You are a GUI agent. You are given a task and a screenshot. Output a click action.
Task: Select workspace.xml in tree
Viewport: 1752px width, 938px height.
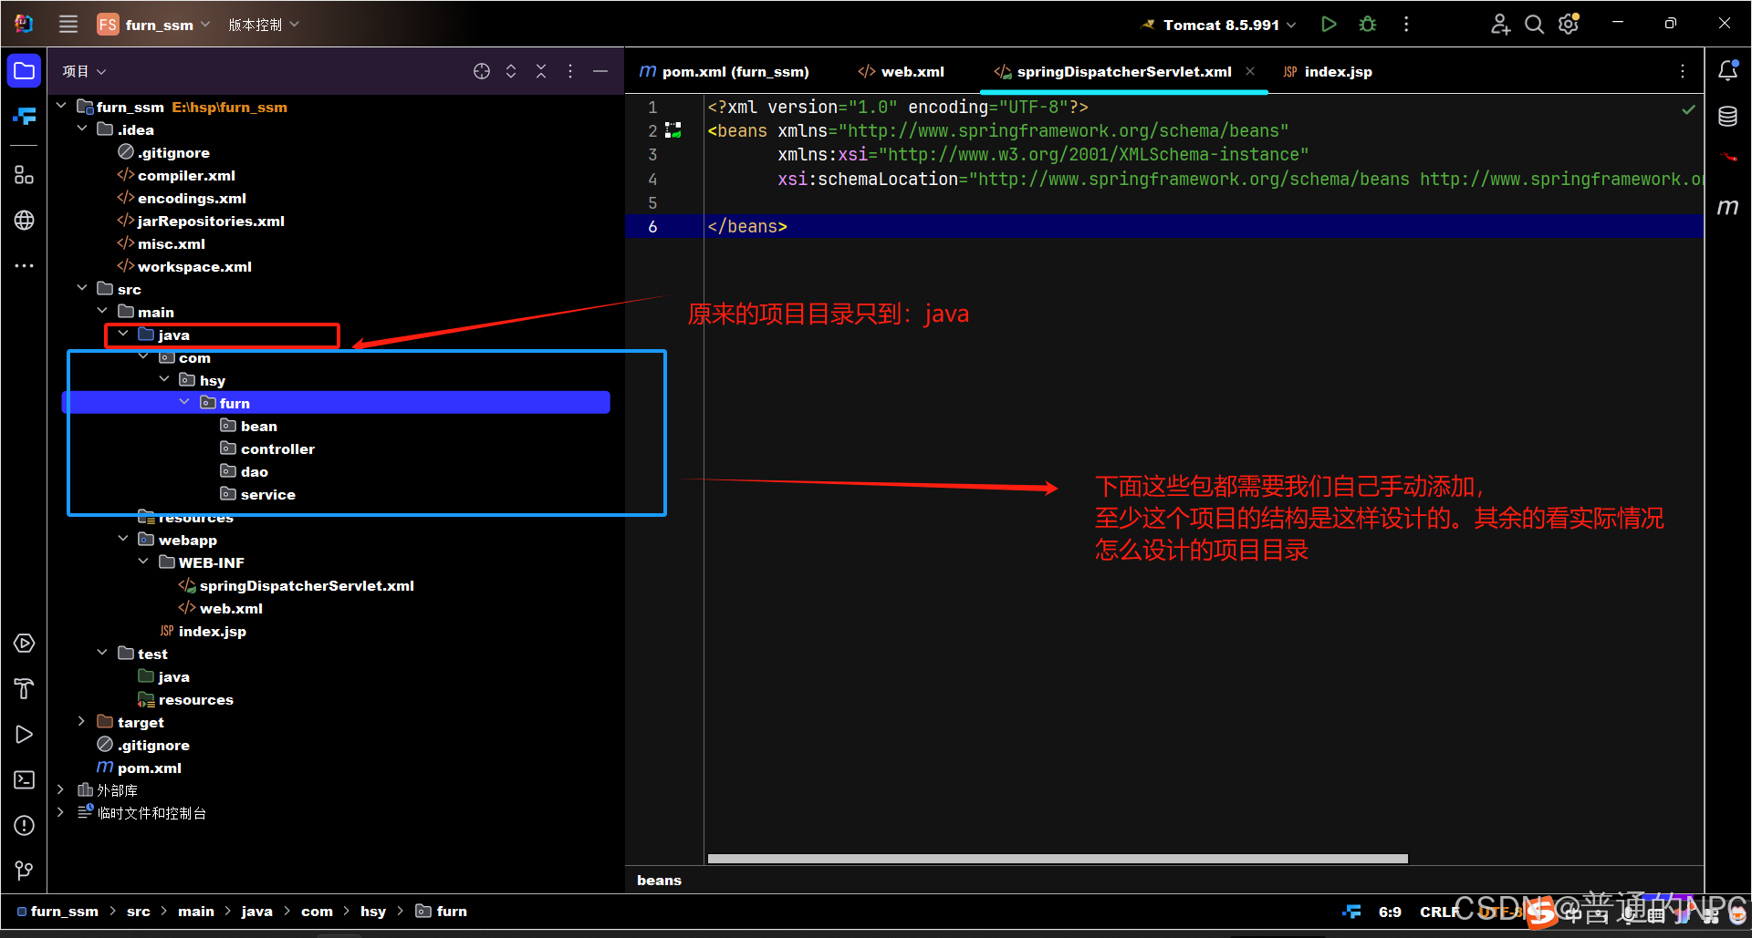194,266
